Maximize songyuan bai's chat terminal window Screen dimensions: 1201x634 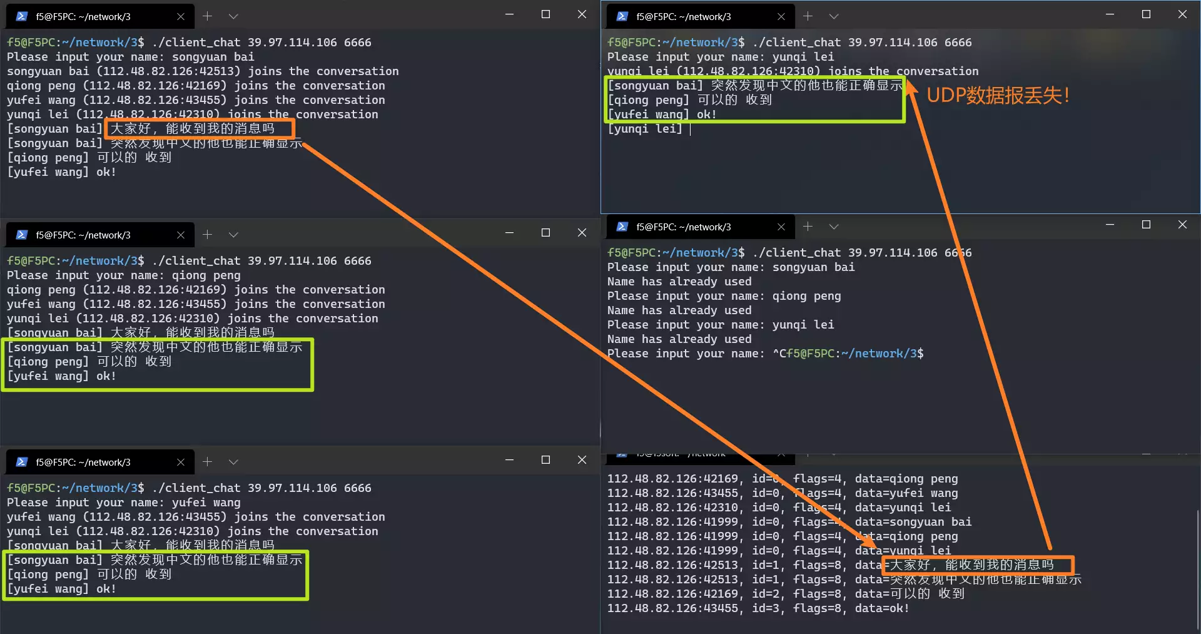pyautogui.click(x=545, y=14)
